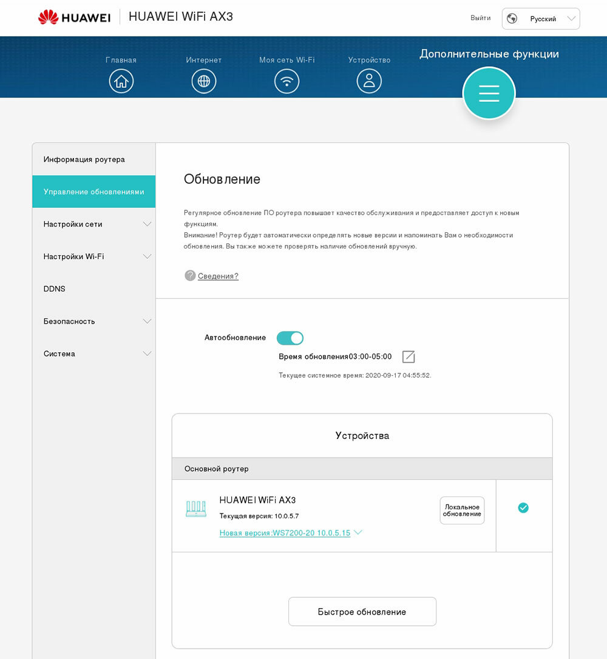Screen dimensions: 607x659
Task: Open the Сведения? link
Action: (x=218, y=276)
